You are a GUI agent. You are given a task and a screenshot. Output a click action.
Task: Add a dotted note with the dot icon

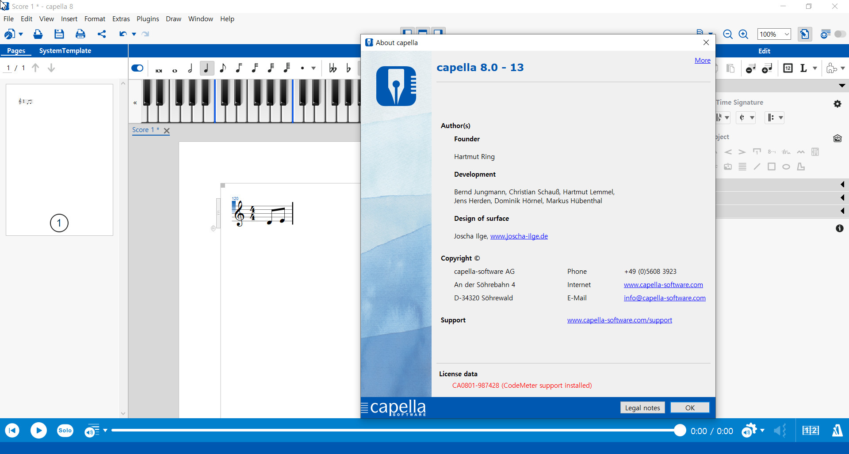pos(302,68)
